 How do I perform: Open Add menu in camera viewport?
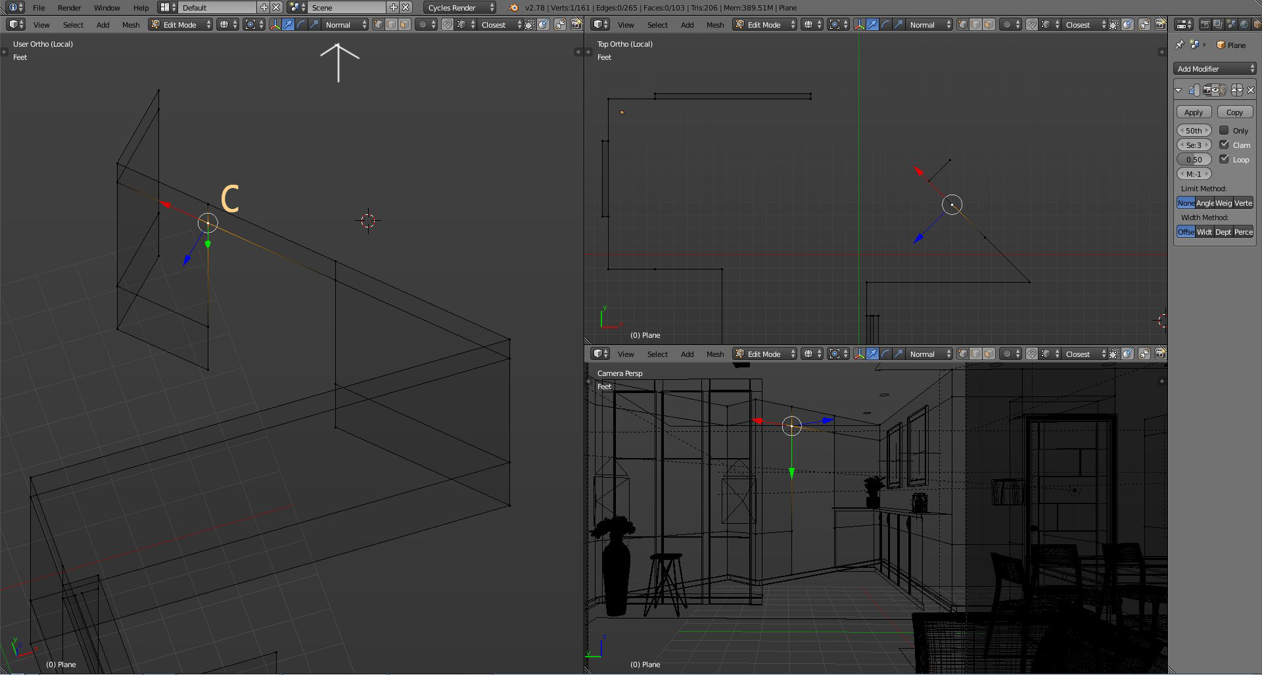[x=688, y=354]
